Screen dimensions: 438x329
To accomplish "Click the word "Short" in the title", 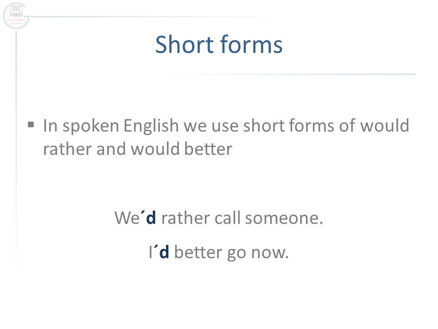I will tap(184, 44).
